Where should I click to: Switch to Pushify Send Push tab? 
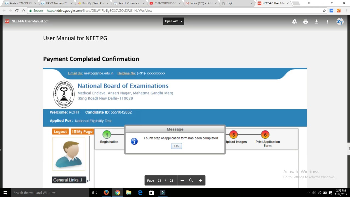point(93,3)
